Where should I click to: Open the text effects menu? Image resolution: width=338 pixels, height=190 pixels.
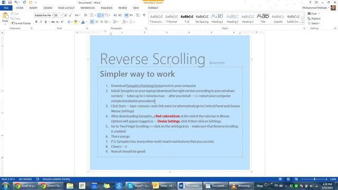coord(69,22)
